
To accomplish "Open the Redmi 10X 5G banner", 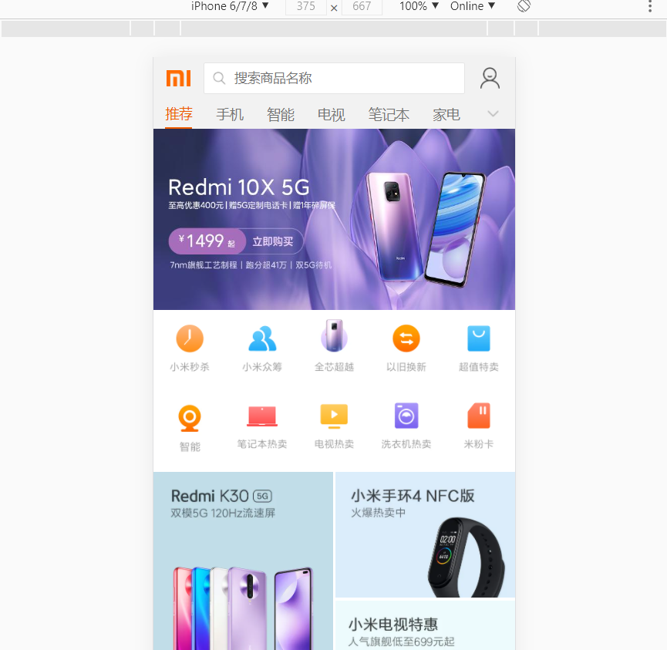I will click(334, 219).
